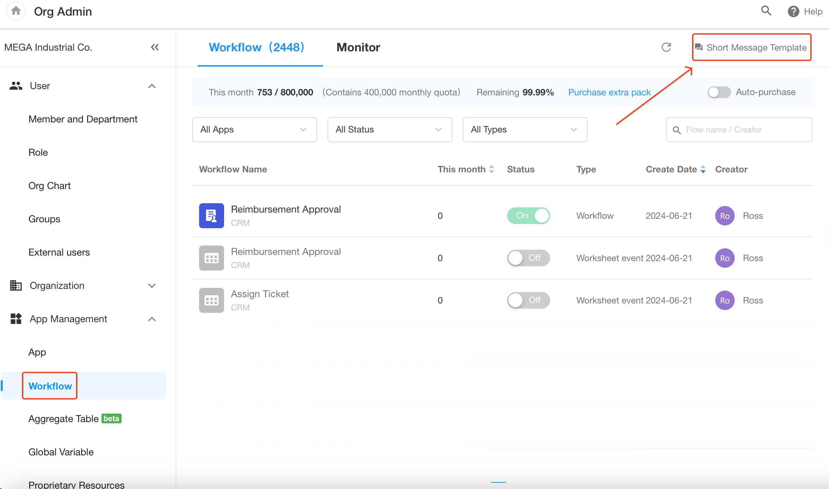Click the home icon beside Org Admin
Viewport: 829px width, 489px height.
[16, 11]
